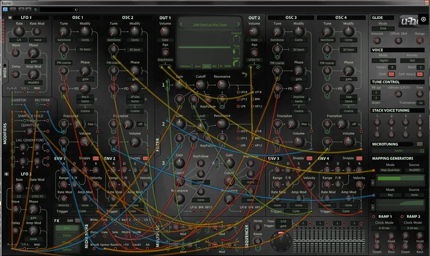This screenshot has height=256, width=430.
Task: Click the next preset arrow in display
Action: click(x=239, y=25)
